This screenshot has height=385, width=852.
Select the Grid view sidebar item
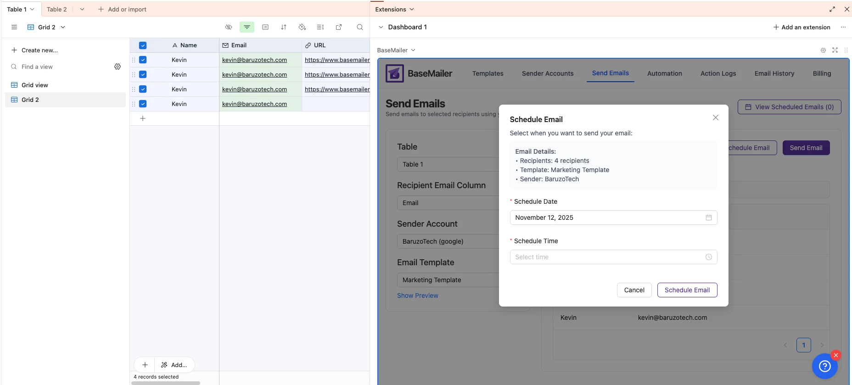pyautogui.click(x=65, y=85)
